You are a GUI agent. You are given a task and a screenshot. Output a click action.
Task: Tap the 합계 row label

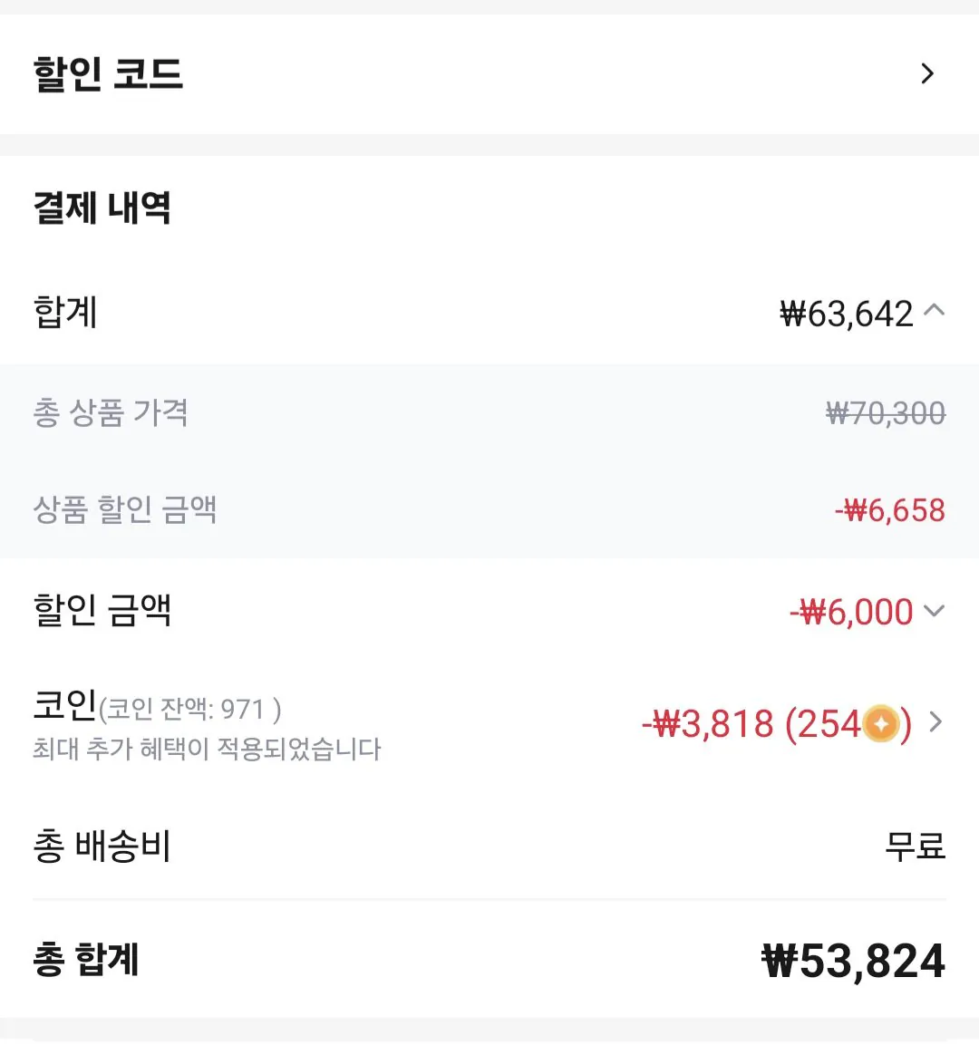point(65,313)
